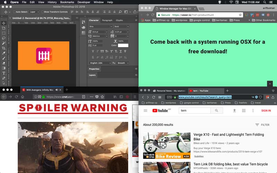Select the Type tool in Photoshop
Screen dimensions: 277x173
pyautogui.click(x=4, y=73)
